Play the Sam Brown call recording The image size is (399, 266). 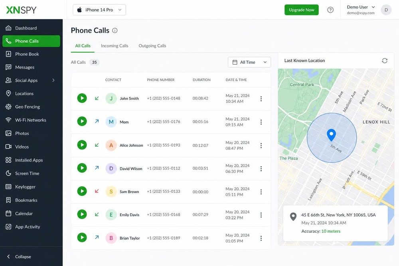(x=82, y=191)
